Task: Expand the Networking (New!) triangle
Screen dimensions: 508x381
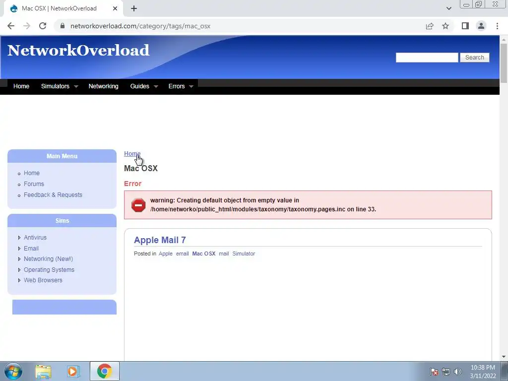Action: point(19,259)
